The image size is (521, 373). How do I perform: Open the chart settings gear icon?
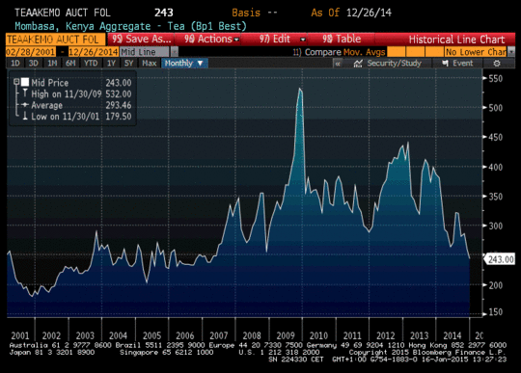tap(497, 63)
